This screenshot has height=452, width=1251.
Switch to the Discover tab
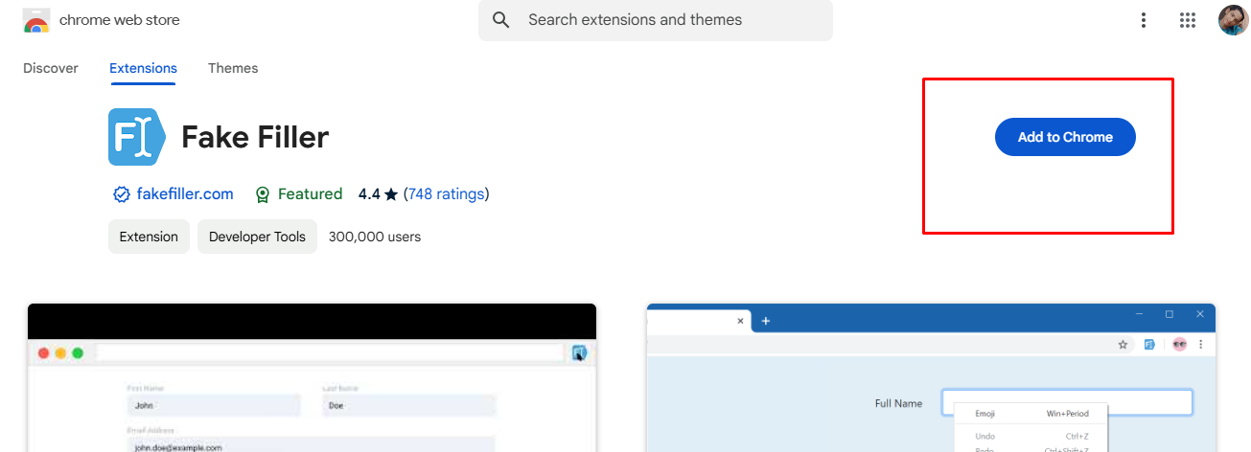tap(51, 68)
